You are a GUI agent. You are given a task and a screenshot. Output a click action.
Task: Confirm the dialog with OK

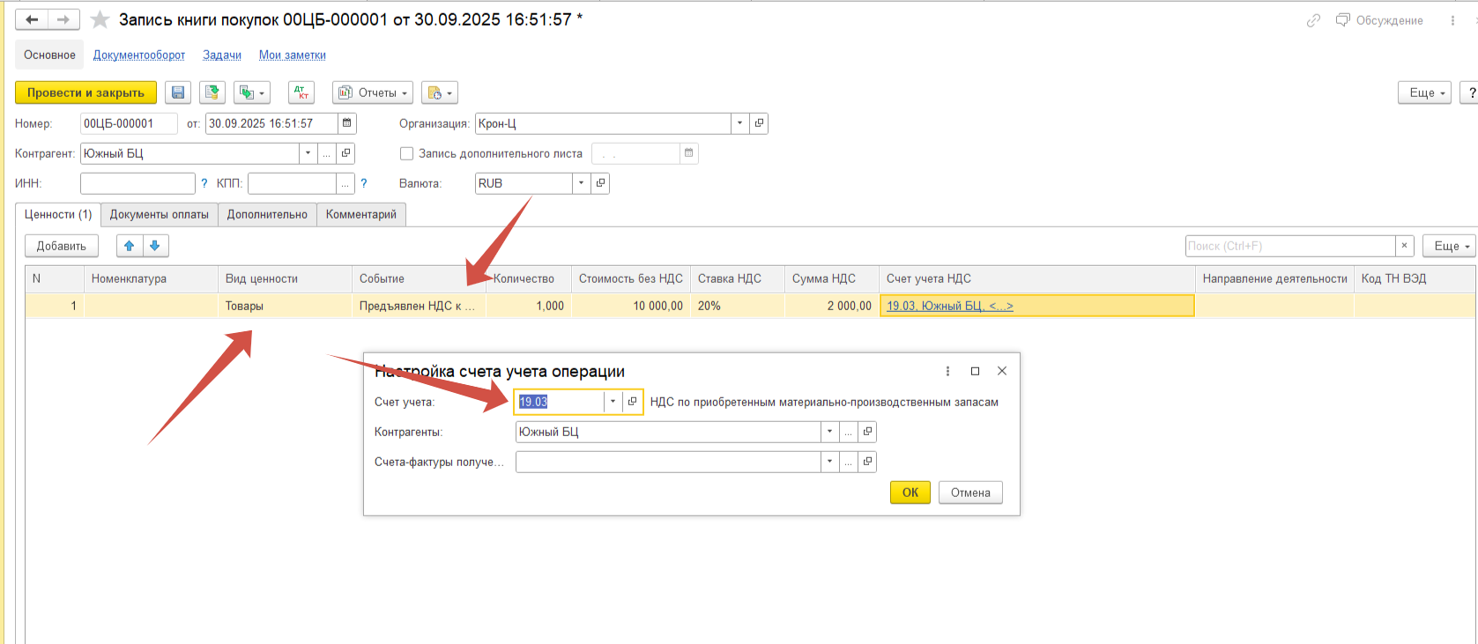(x=910, y=492)
